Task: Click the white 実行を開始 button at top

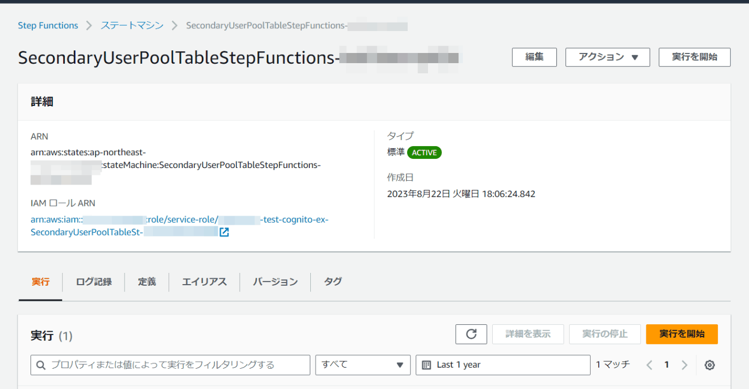Action: pyautogui.click(x=694, y=57)
